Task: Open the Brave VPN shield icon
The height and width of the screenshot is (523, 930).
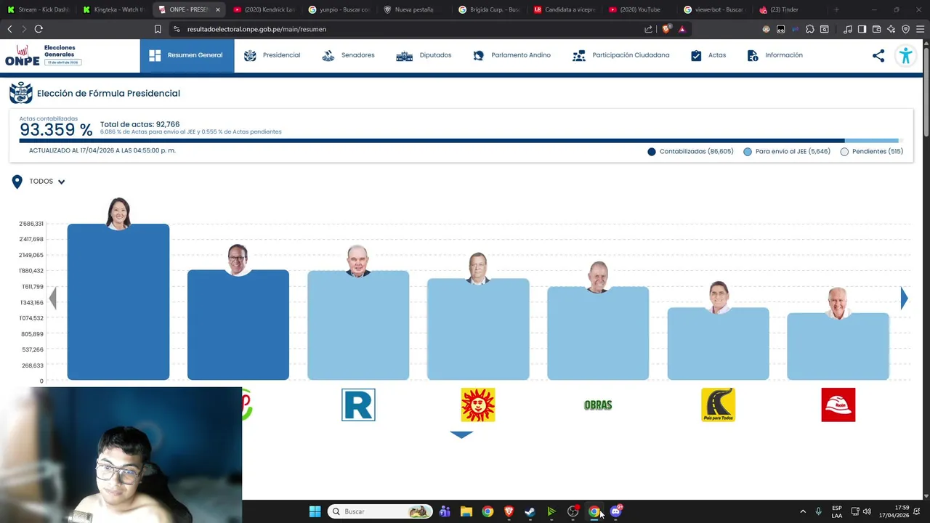Action: 906,29
